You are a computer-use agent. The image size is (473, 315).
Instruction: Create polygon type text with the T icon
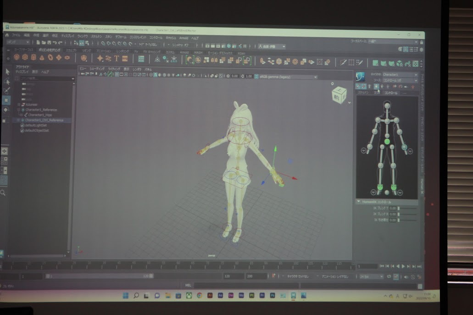click(117, 59)
